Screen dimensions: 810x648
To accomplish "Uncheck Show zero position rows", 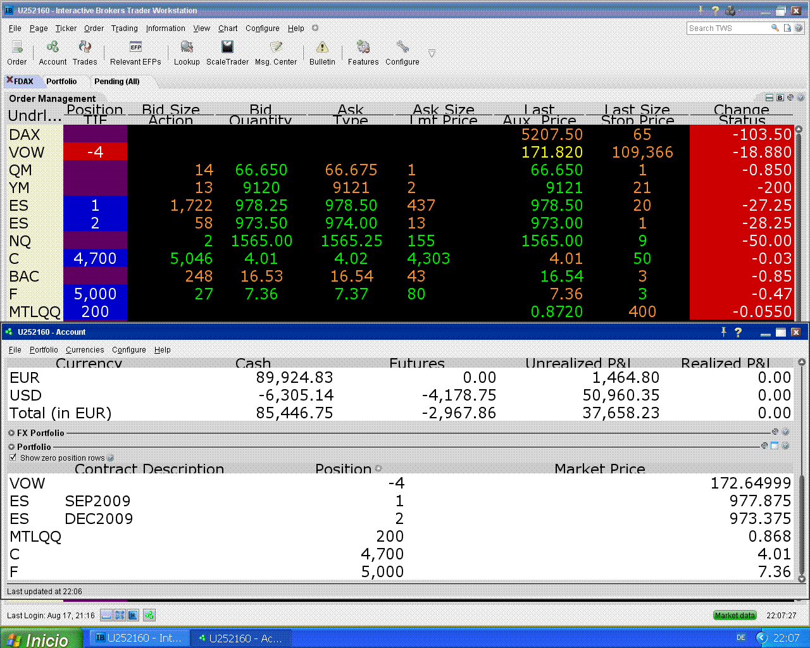I will tap(13, 458).
